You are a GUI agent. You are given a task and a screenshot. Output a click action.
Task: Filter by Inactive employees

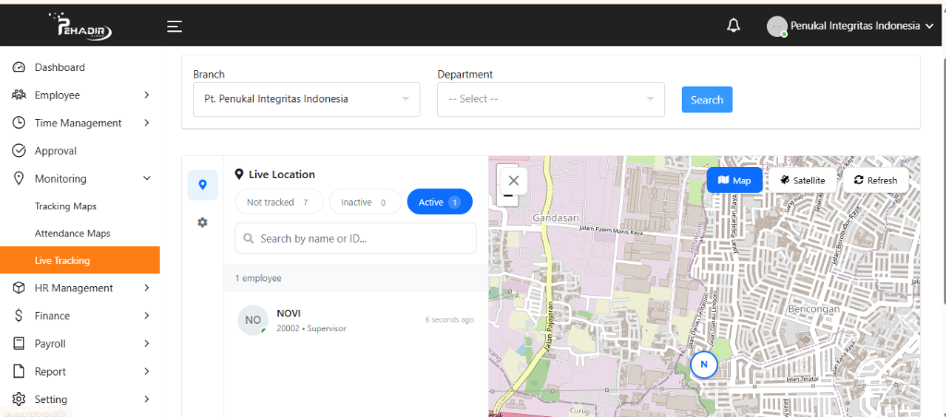coord(364,202)
